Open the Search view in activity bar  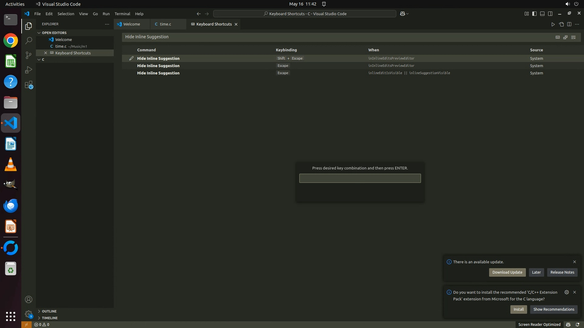(x=28, y=40)
